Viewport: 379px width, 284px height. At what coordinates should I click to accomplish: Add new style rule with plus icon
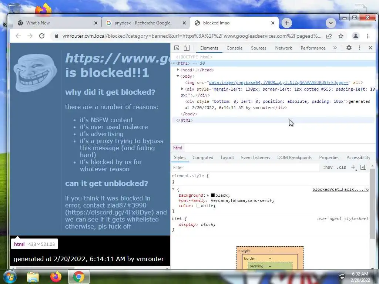[353, 168]
